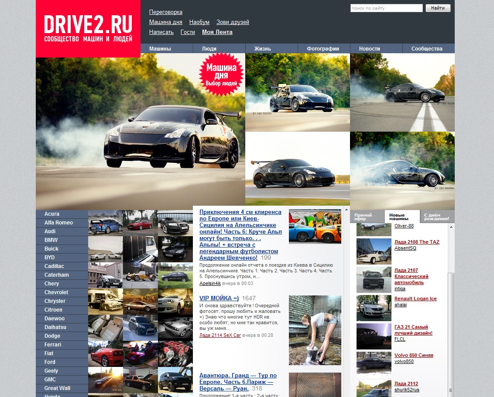Open user Oliver-88 link

pyautogui.click(x=404, y=226)
